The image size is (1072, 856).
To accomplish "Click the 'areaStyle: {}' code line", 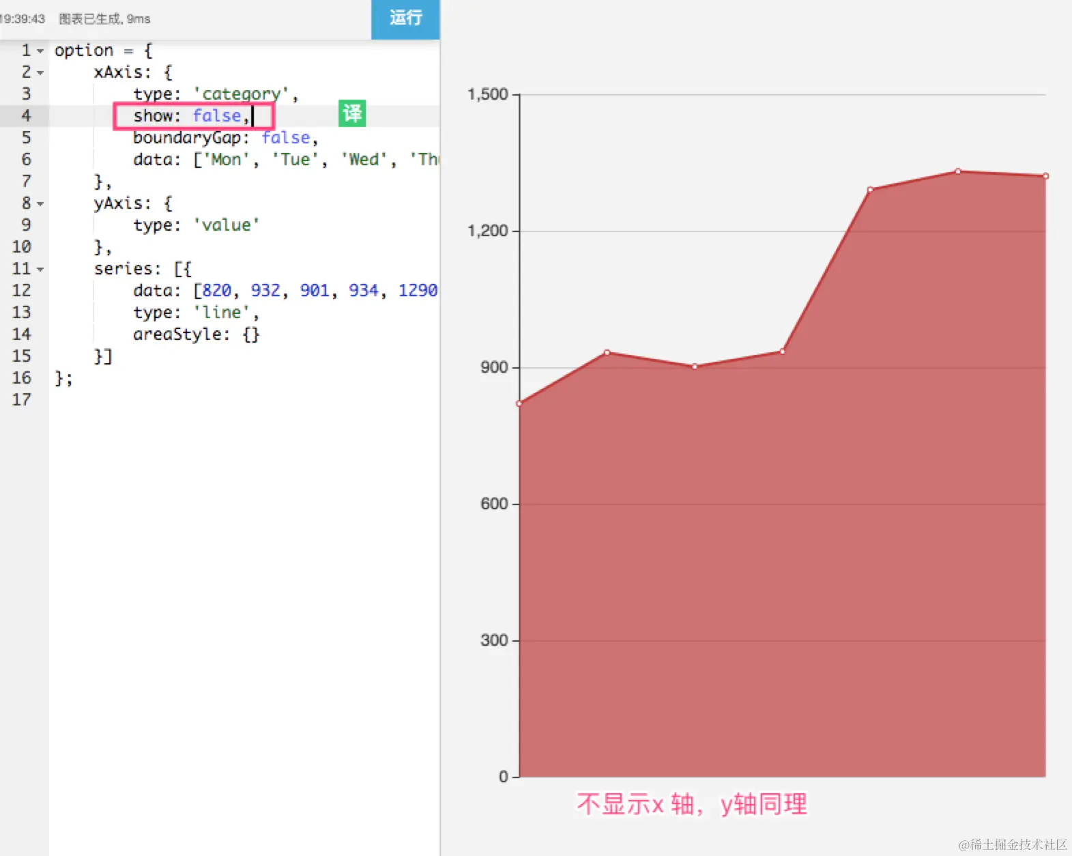I will pos(197,334).
